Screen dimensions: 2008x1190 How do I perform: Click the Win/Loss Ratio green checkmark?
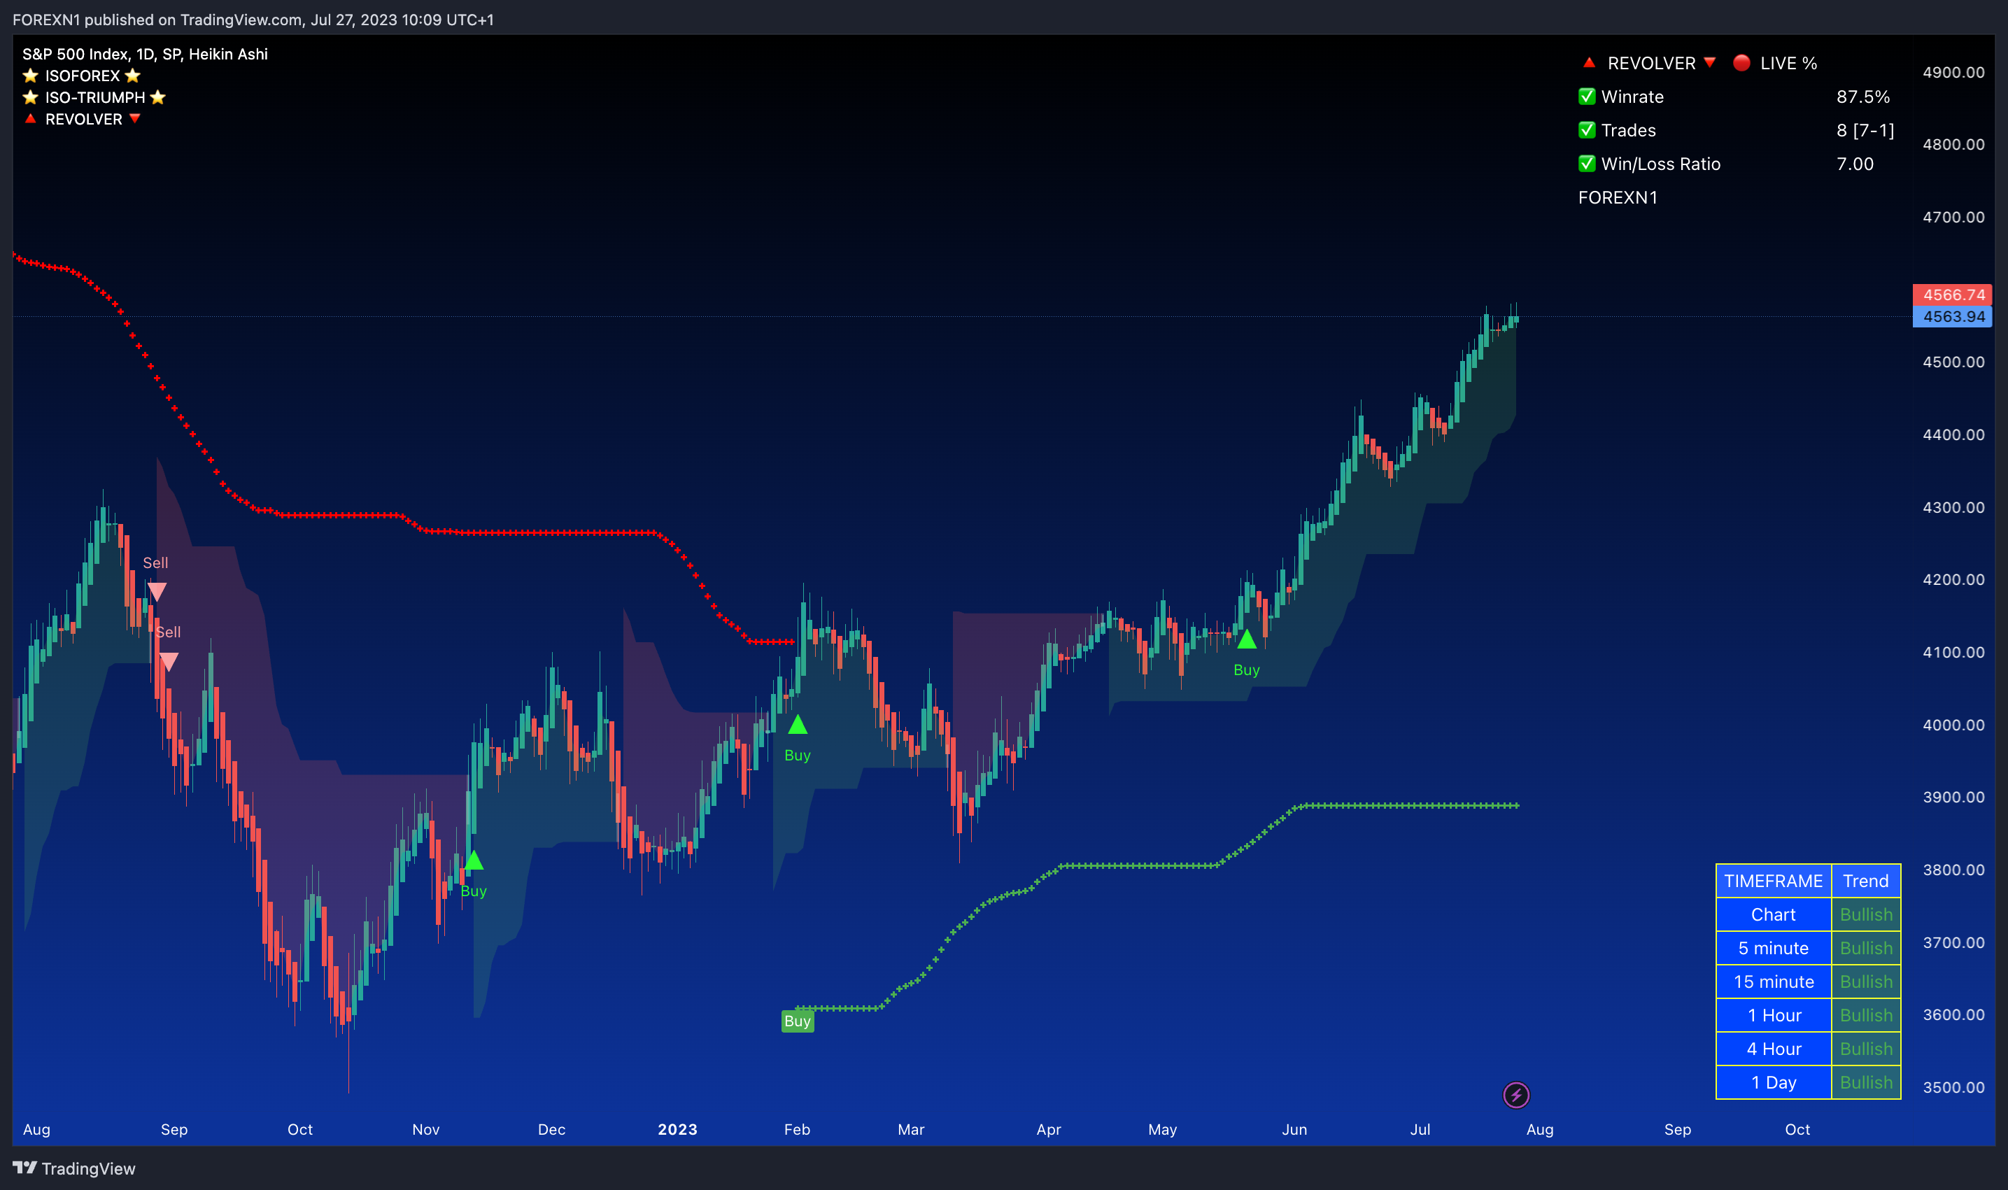tap(1586, 164)
